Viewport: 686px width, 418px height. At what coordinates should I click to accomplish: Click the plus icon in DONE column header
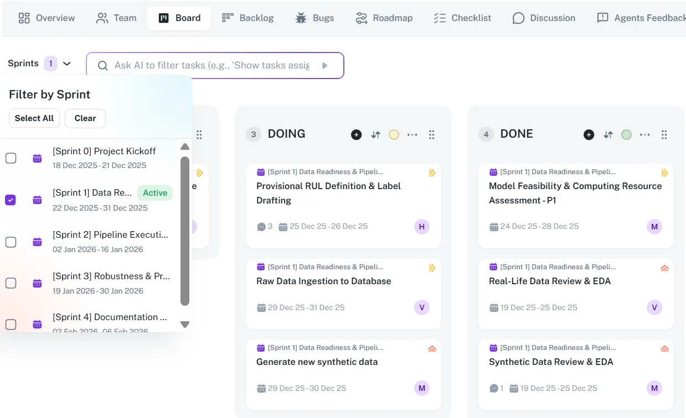(589, 134)
